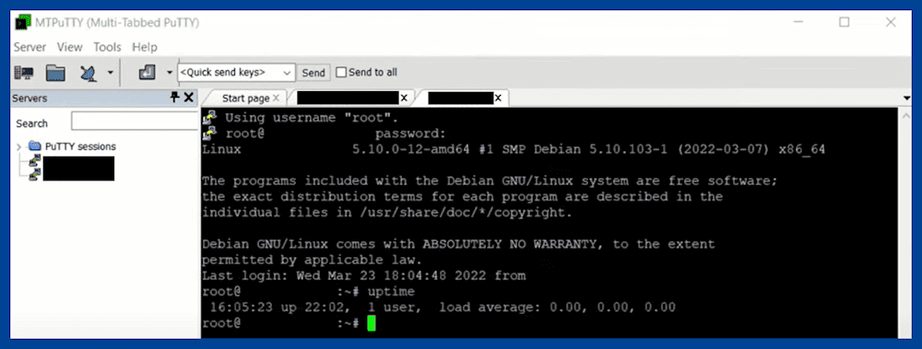
Task: Open the Server menu
Action: [30, 47]
